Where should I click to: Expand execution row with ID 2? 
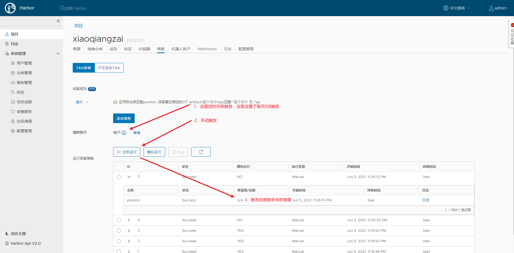pos(129,241)
